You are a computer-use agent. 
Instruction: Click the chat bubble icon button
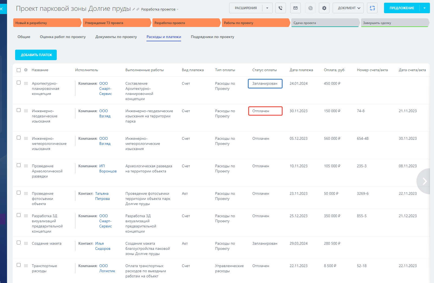click(310, 8)
